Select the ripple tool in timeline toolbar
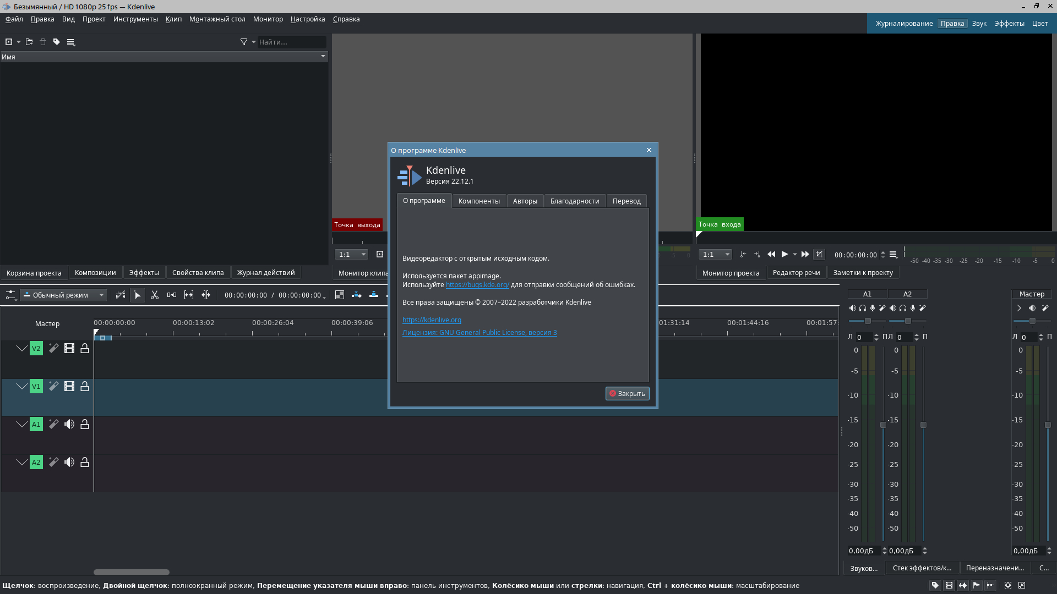Viewport: 1057px width, 594px height. click(206, 295)
